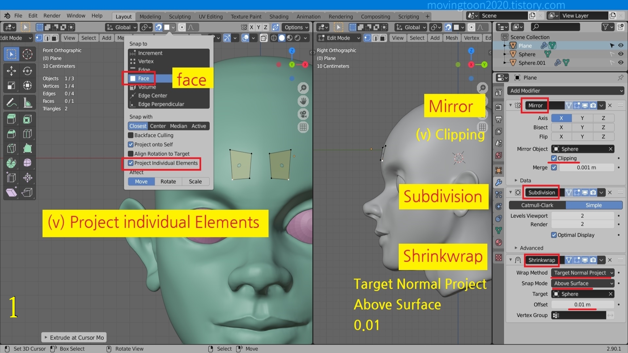
Task: Open left viewport Global orientation dropdown
Action: pos(121,27)
